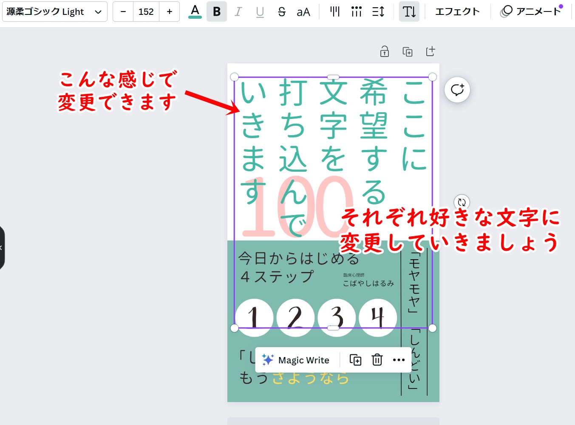Open line spacing settings

[378, 11]
